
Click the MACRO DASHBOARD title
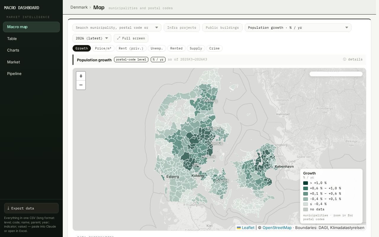(22, 8)
